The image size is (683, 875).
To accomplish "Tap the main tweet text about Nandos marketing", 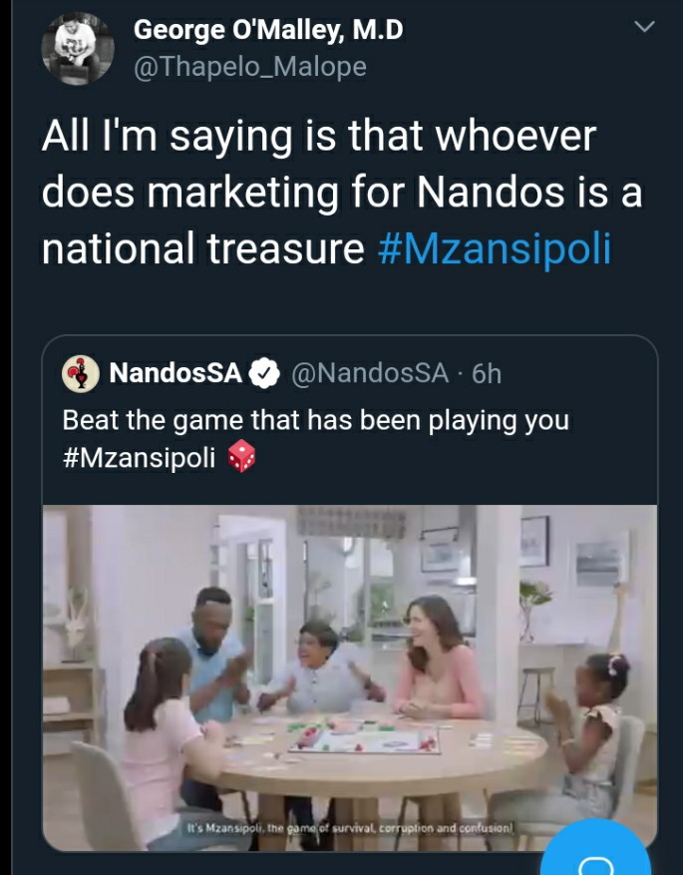I will pyautogui.click(x=342, y=192).
